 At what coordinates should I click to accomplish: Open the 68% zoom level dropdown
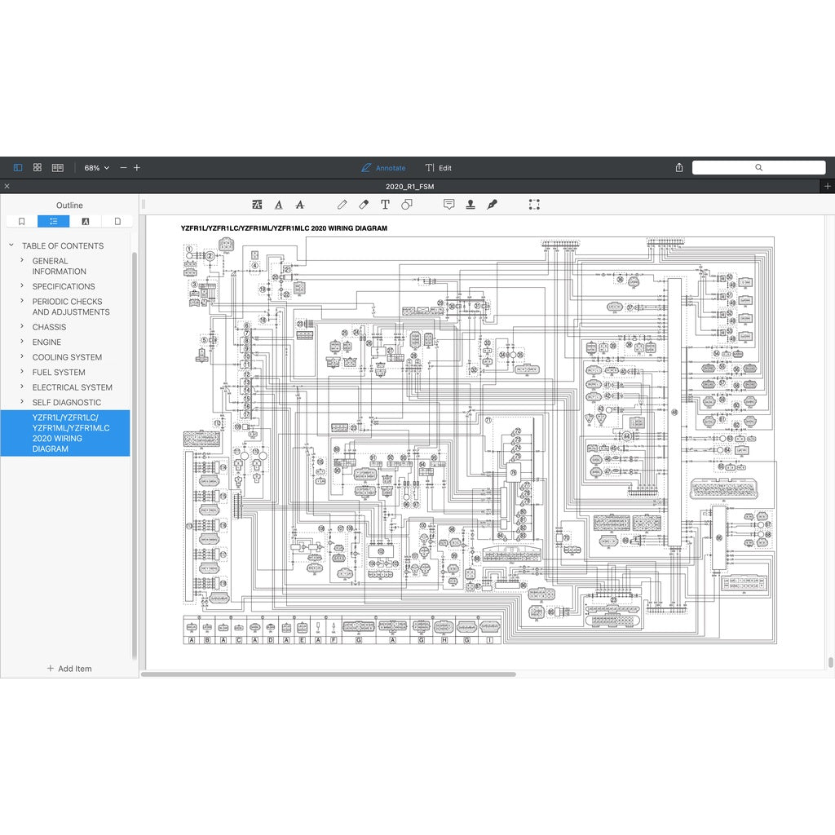(x=96, y=168)
